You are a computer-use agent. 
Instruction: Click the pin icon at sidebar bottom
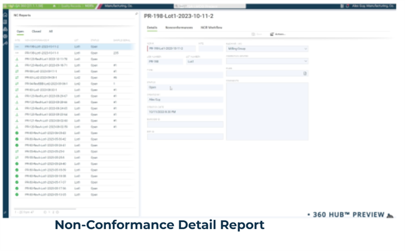[5, 212]
